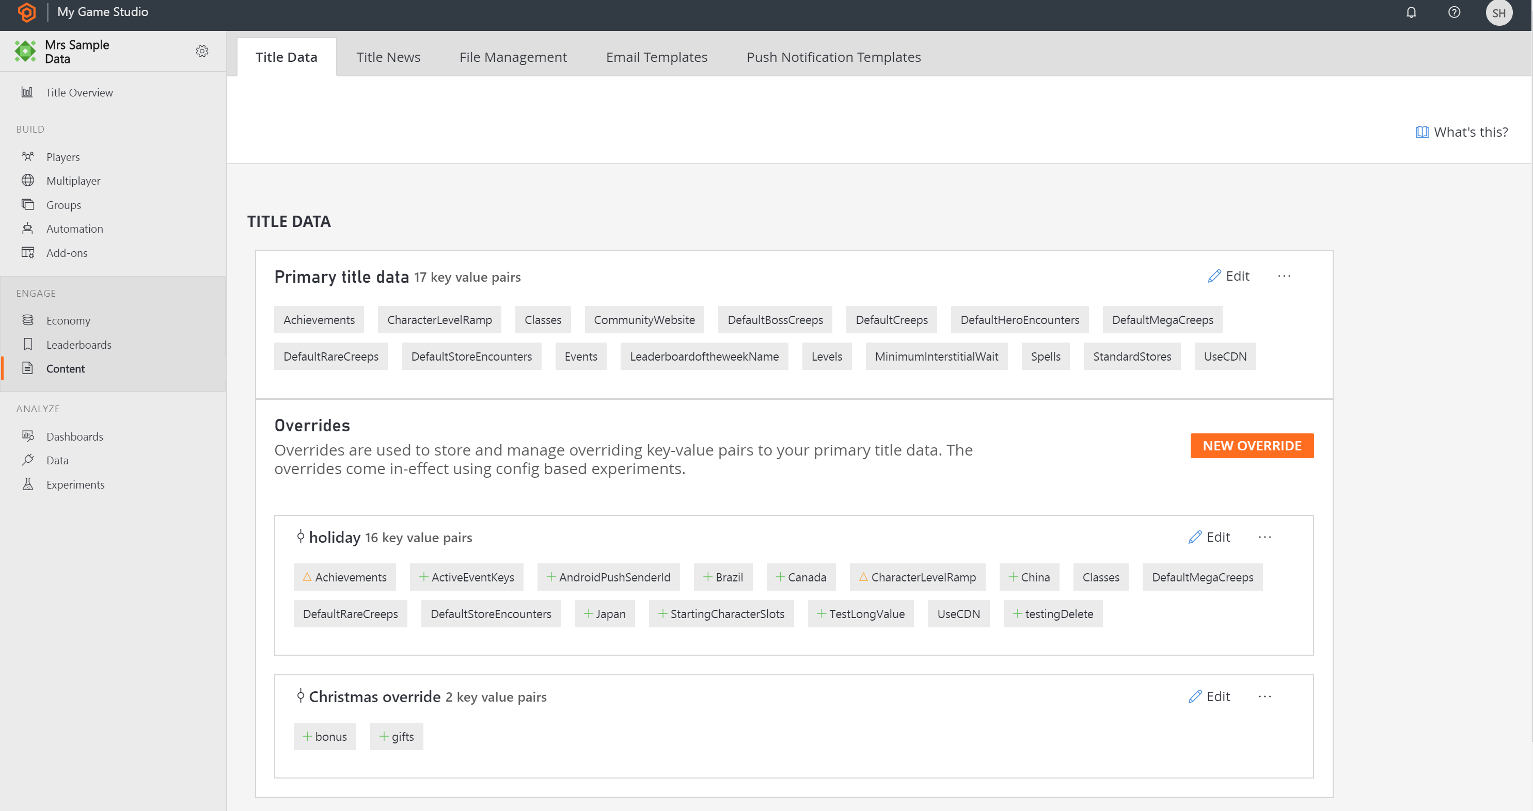The image size is (1533, 811).
Task: Expand the holiday override options menu
Action: point(1266,537)
